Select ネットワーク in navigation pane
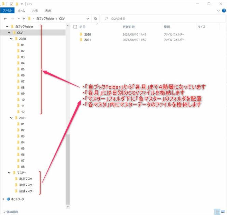Screen dimensions: 227x215 coord(17,199)
